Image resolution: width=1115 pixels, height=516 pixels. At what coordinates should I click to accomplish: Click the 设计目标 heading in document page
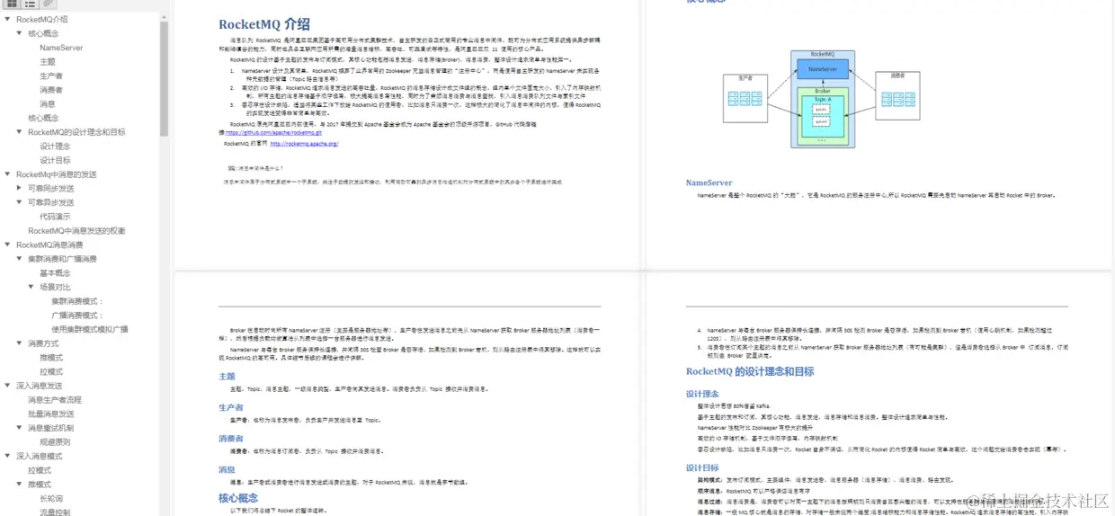(702, 467)
